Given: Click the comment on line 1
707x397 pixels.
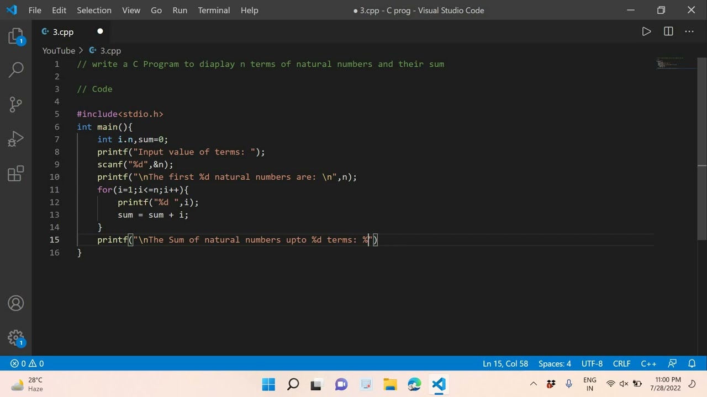Looking at the screenshot, I should click(x=261, y=64).
